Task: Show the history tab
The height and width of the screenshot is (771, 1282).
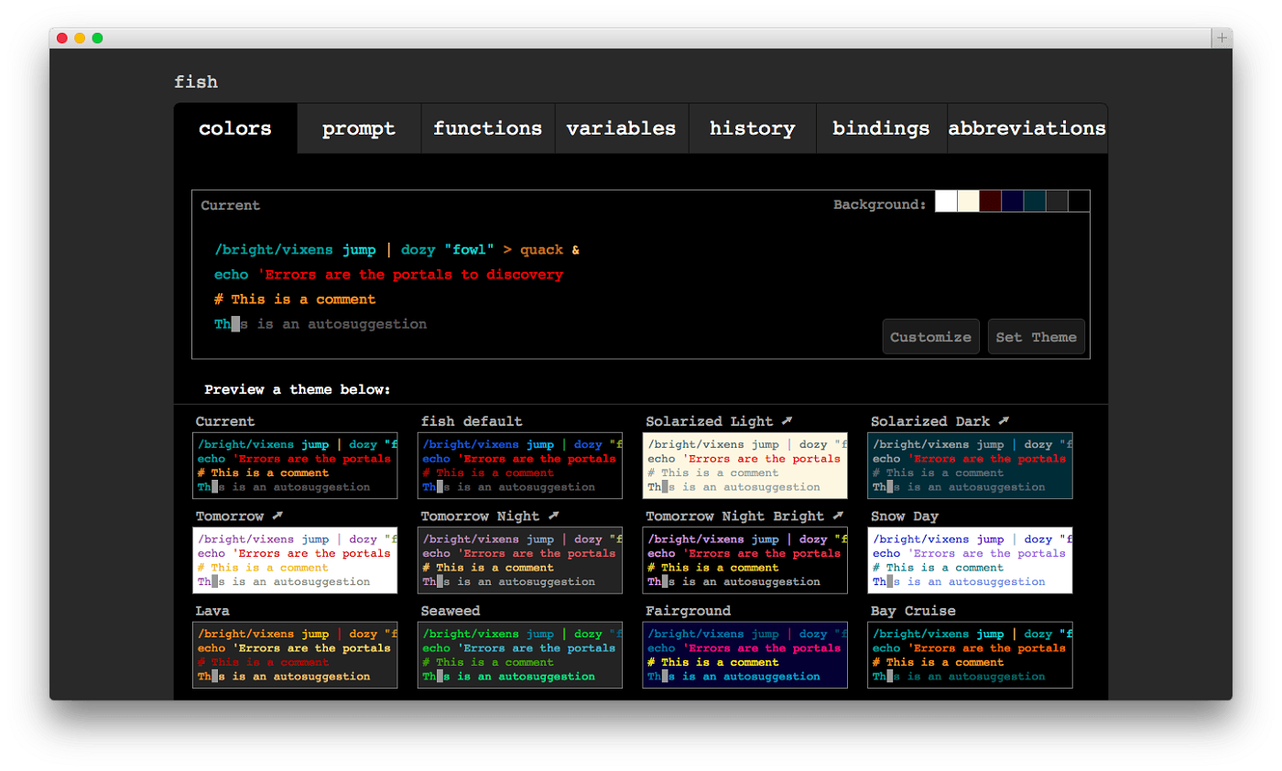Action: click(752, 129)
